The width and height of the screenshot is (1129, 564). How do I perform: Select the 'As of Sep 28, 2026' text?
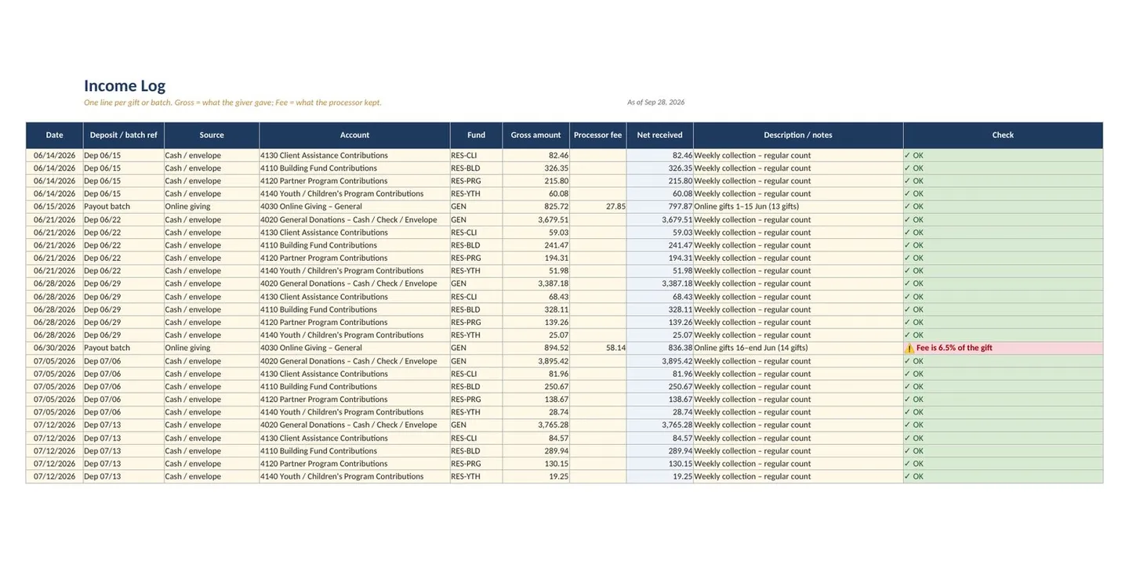click(655, 103)
